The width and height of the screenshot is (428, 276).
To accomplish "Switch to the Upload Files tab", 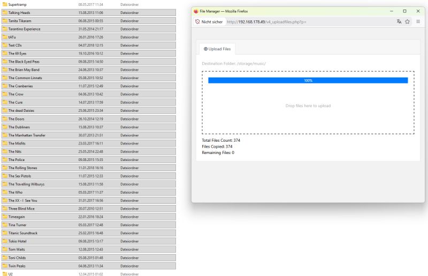I will pos(217,49).
